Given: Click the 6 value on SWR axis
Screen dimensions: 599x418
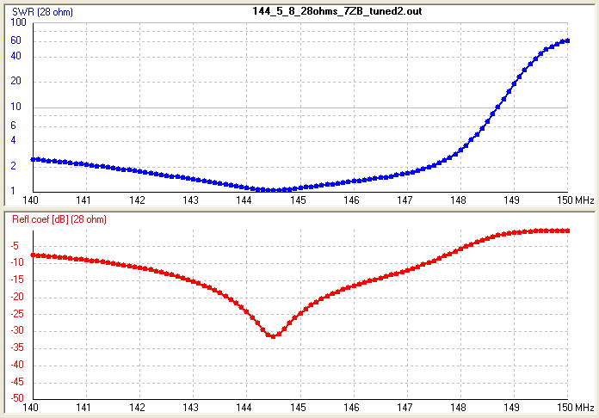Looking at the screenshot, I should [x=14, y=126].
